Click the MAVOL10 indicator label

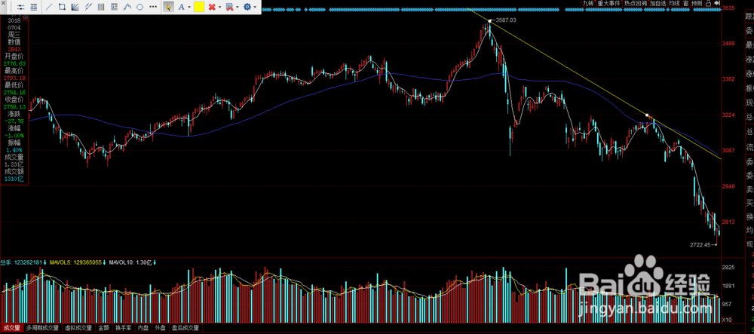130,262
